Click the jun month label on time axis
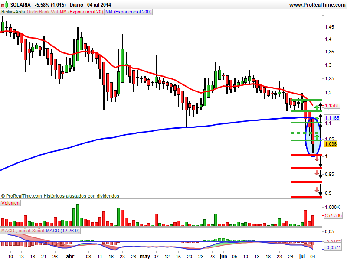347x260 pixels. [223, 257]
